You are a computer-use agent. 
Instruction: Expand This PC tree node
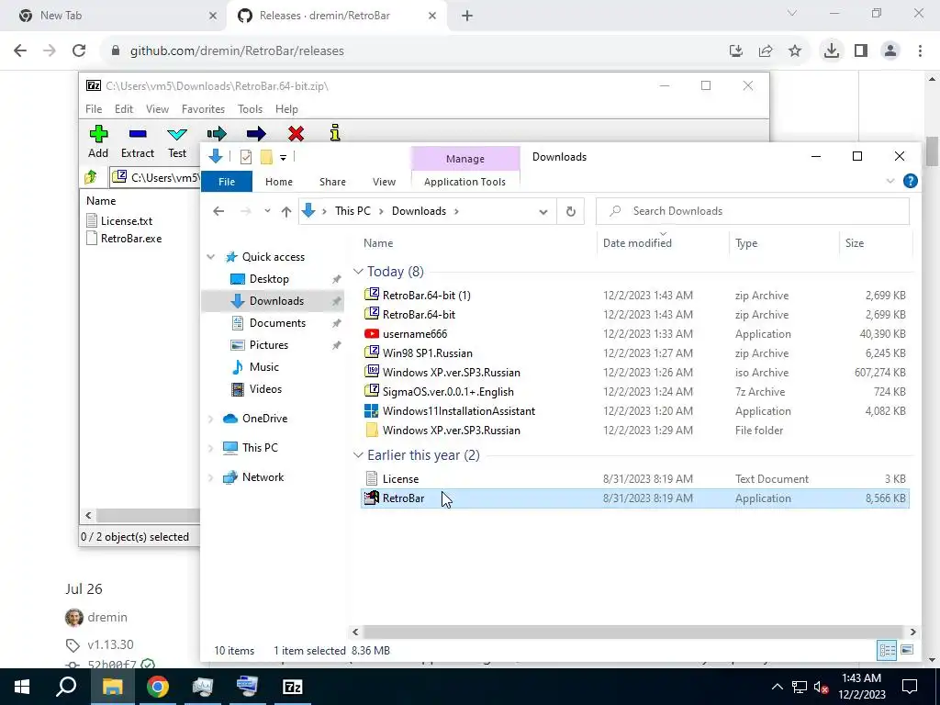click(211, 448)
